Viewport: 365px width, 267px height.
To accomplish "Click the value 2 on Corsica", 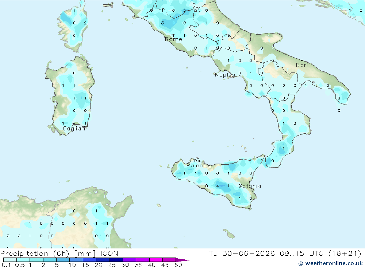I will coord(85,23).
